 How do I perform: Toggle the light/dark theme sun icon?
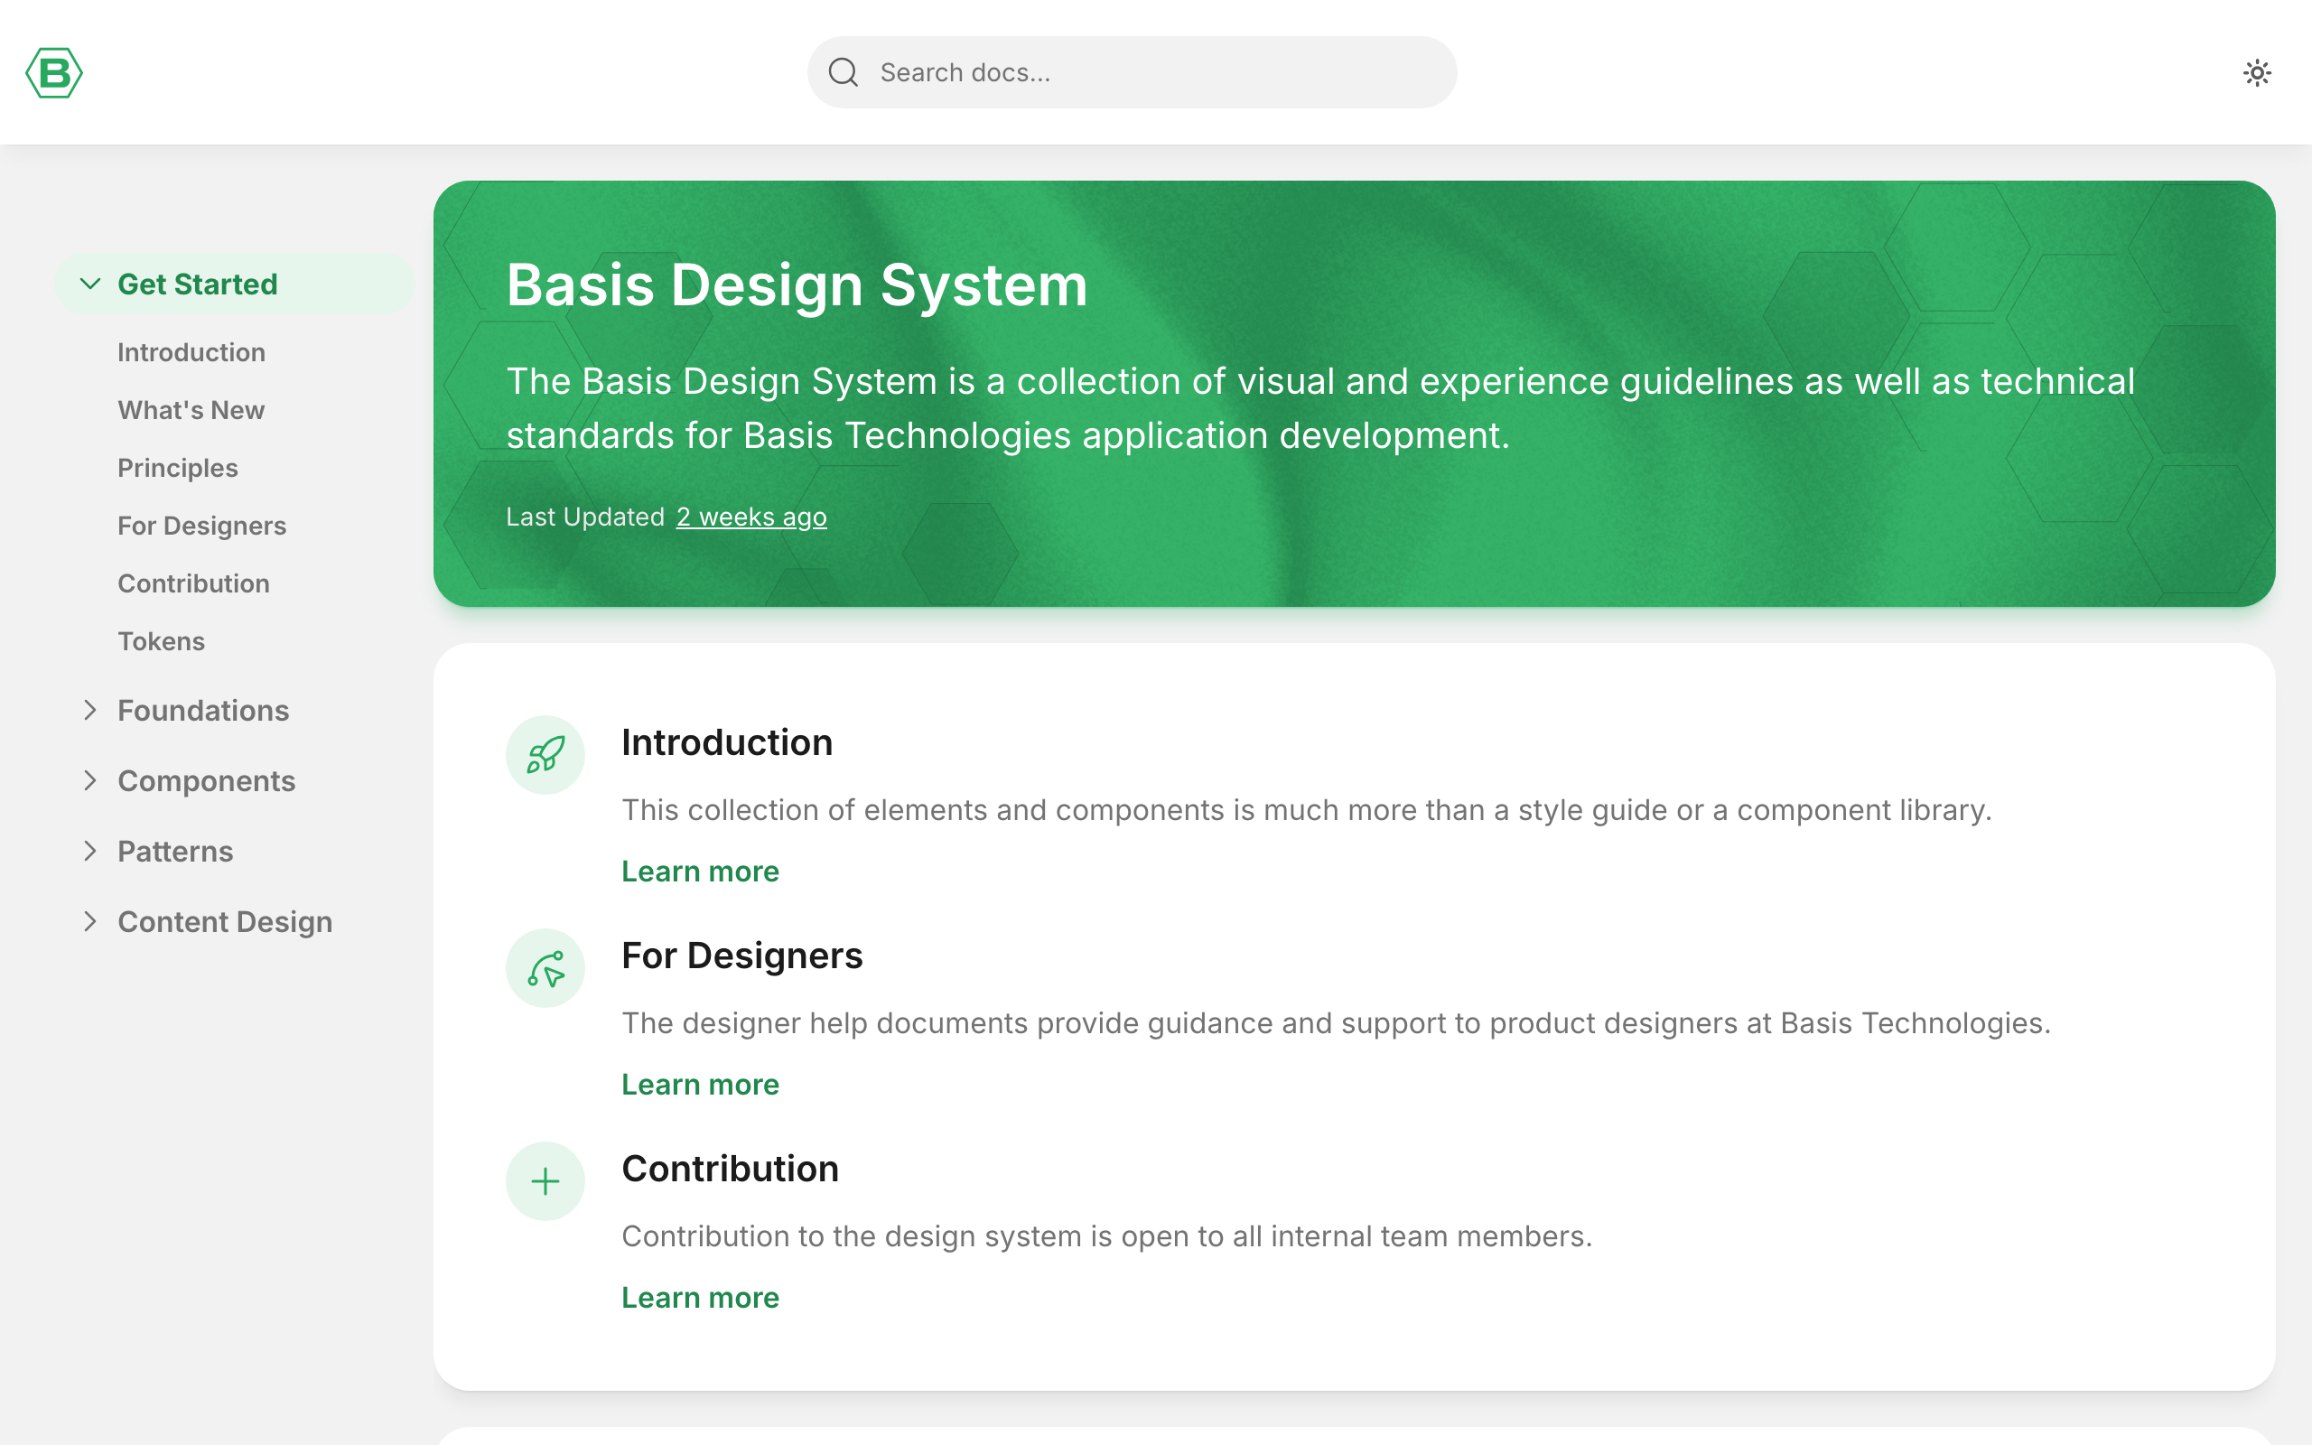tap(2257, 72)
